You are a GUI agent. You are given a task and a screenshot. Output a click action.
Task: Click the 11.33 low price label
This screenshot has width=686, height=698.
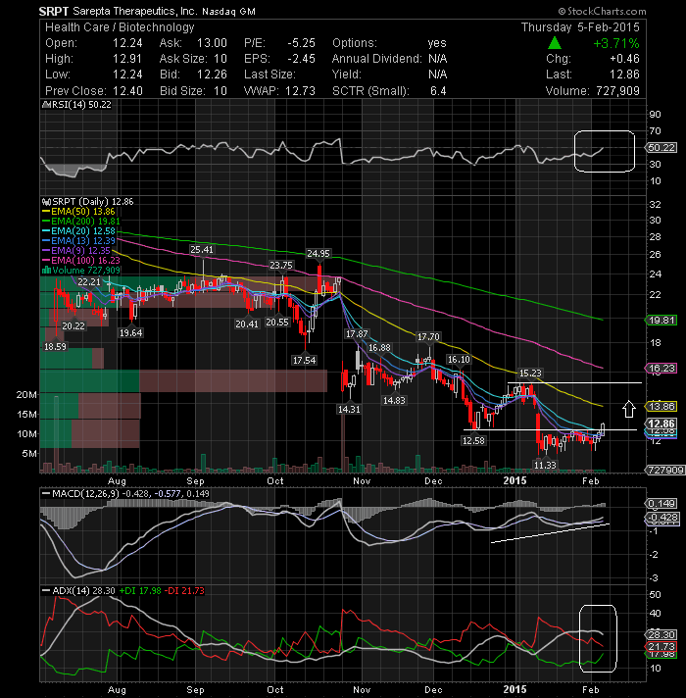[545, 465]
